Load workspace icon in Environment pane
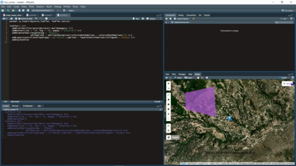The width and height of the screenshot is (296, 166). [x=166, y=18]
